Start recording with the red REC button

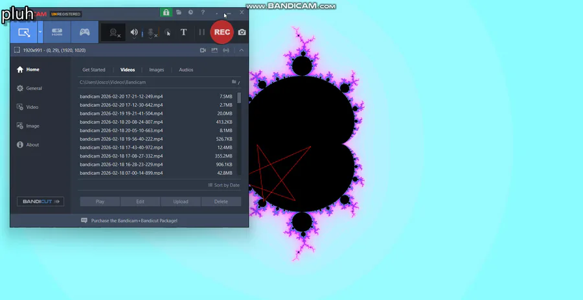pos(222,32)
